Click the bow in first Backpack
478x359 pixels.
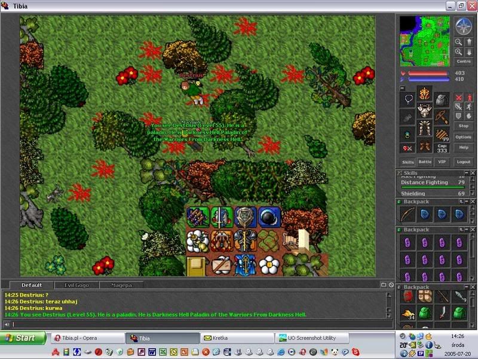(407, 214)
